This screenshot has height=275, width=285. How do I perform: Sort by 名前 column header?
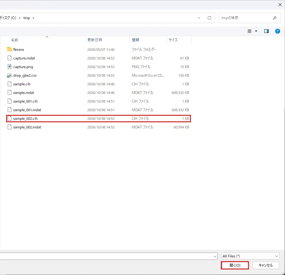pyautogui.click(x=14, y=40)
